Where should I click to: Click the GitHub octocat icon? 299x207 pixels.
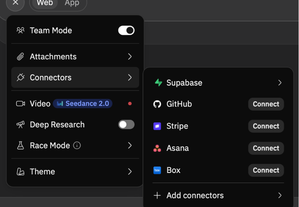[157, 104]
